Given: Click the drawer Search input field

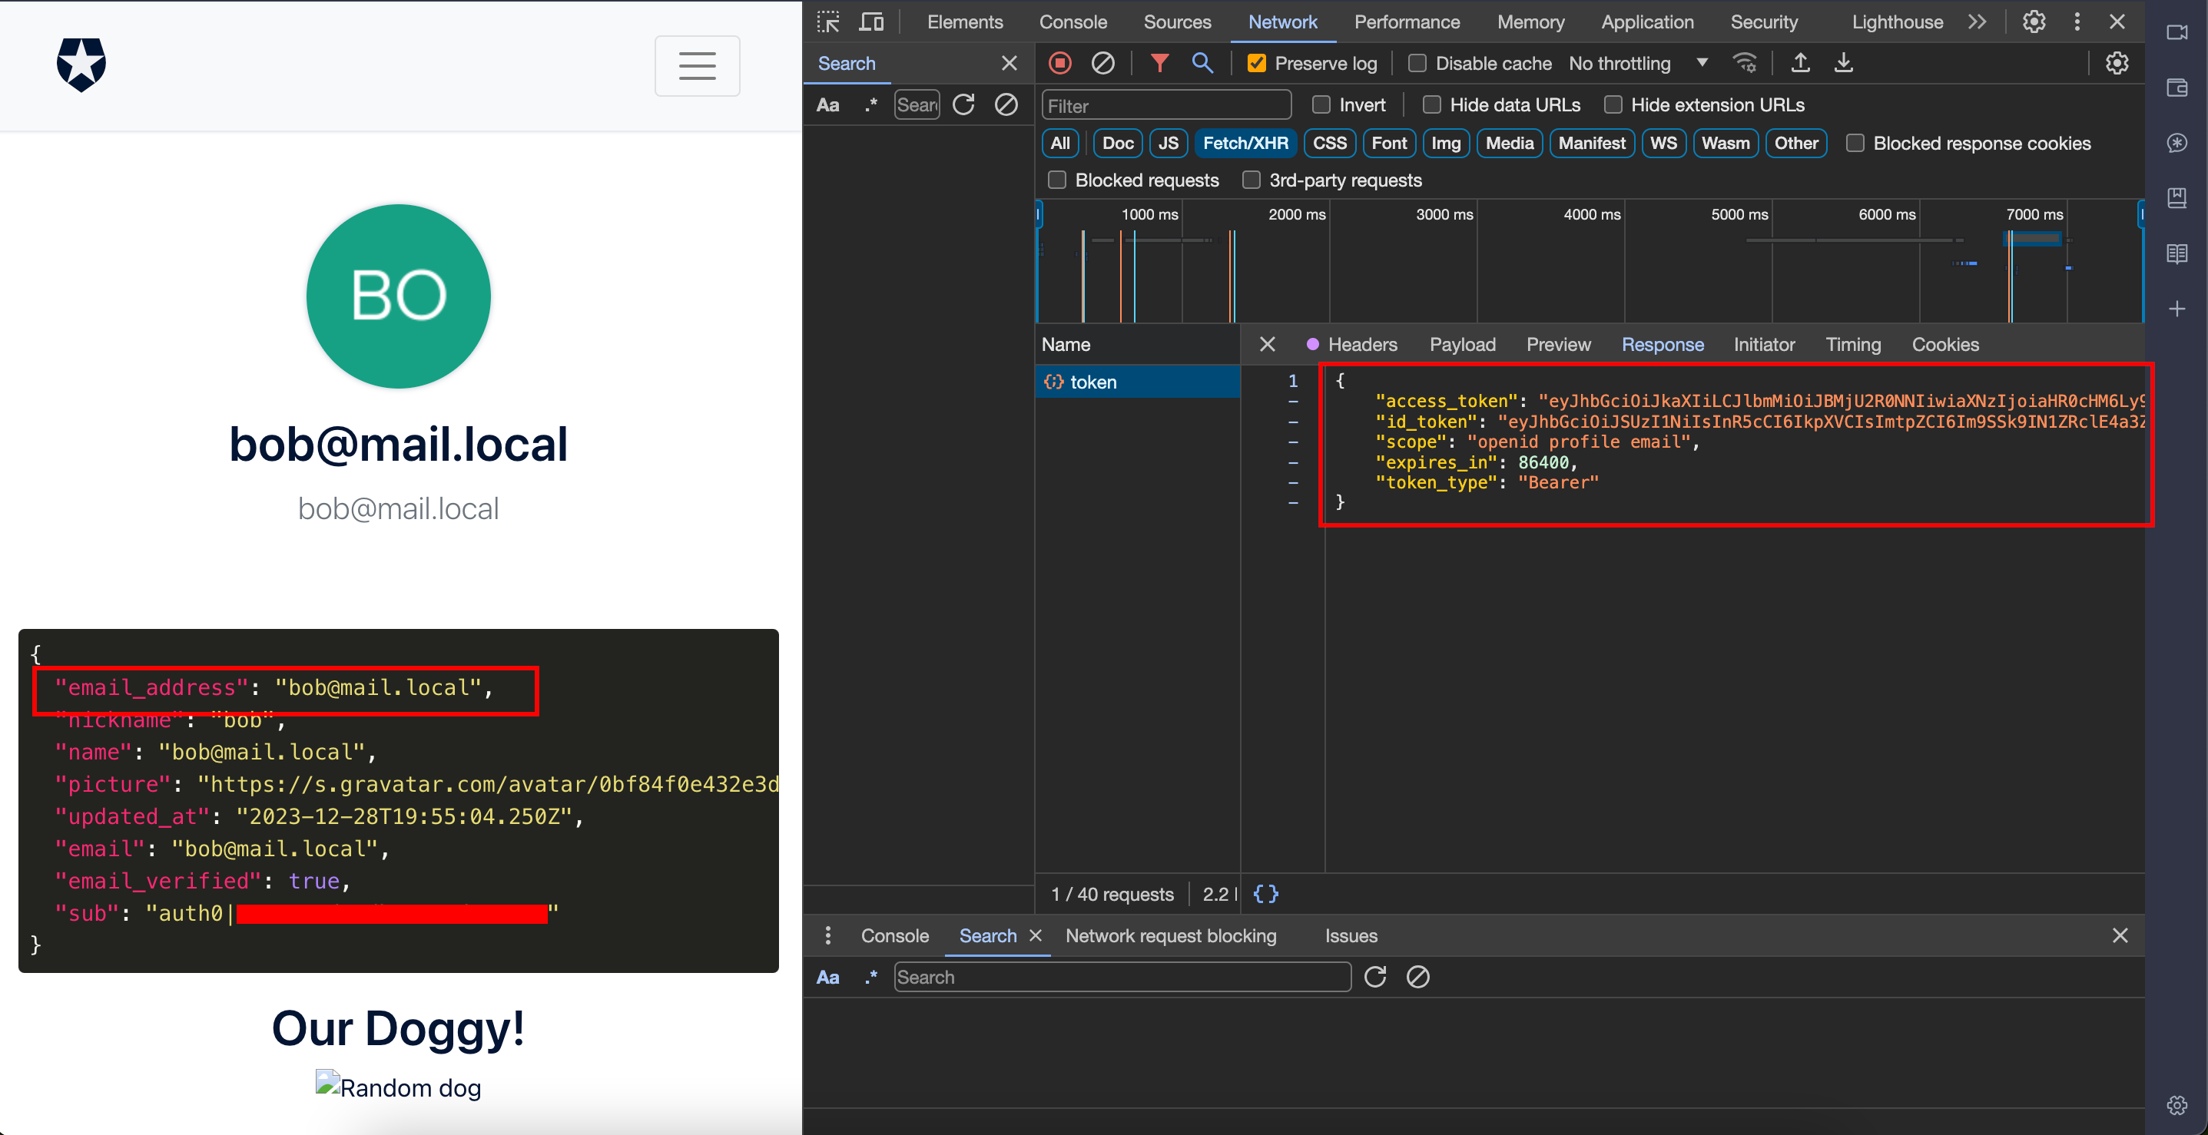Looking at the screenshot, I should [1122, 978].
